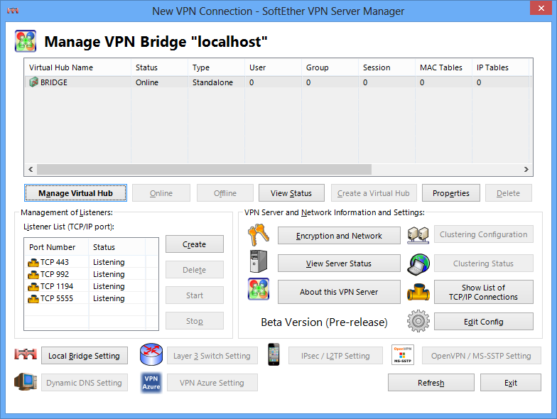
Task: Click the Online button
Action: pyautogui.click(x=161, y=193)
